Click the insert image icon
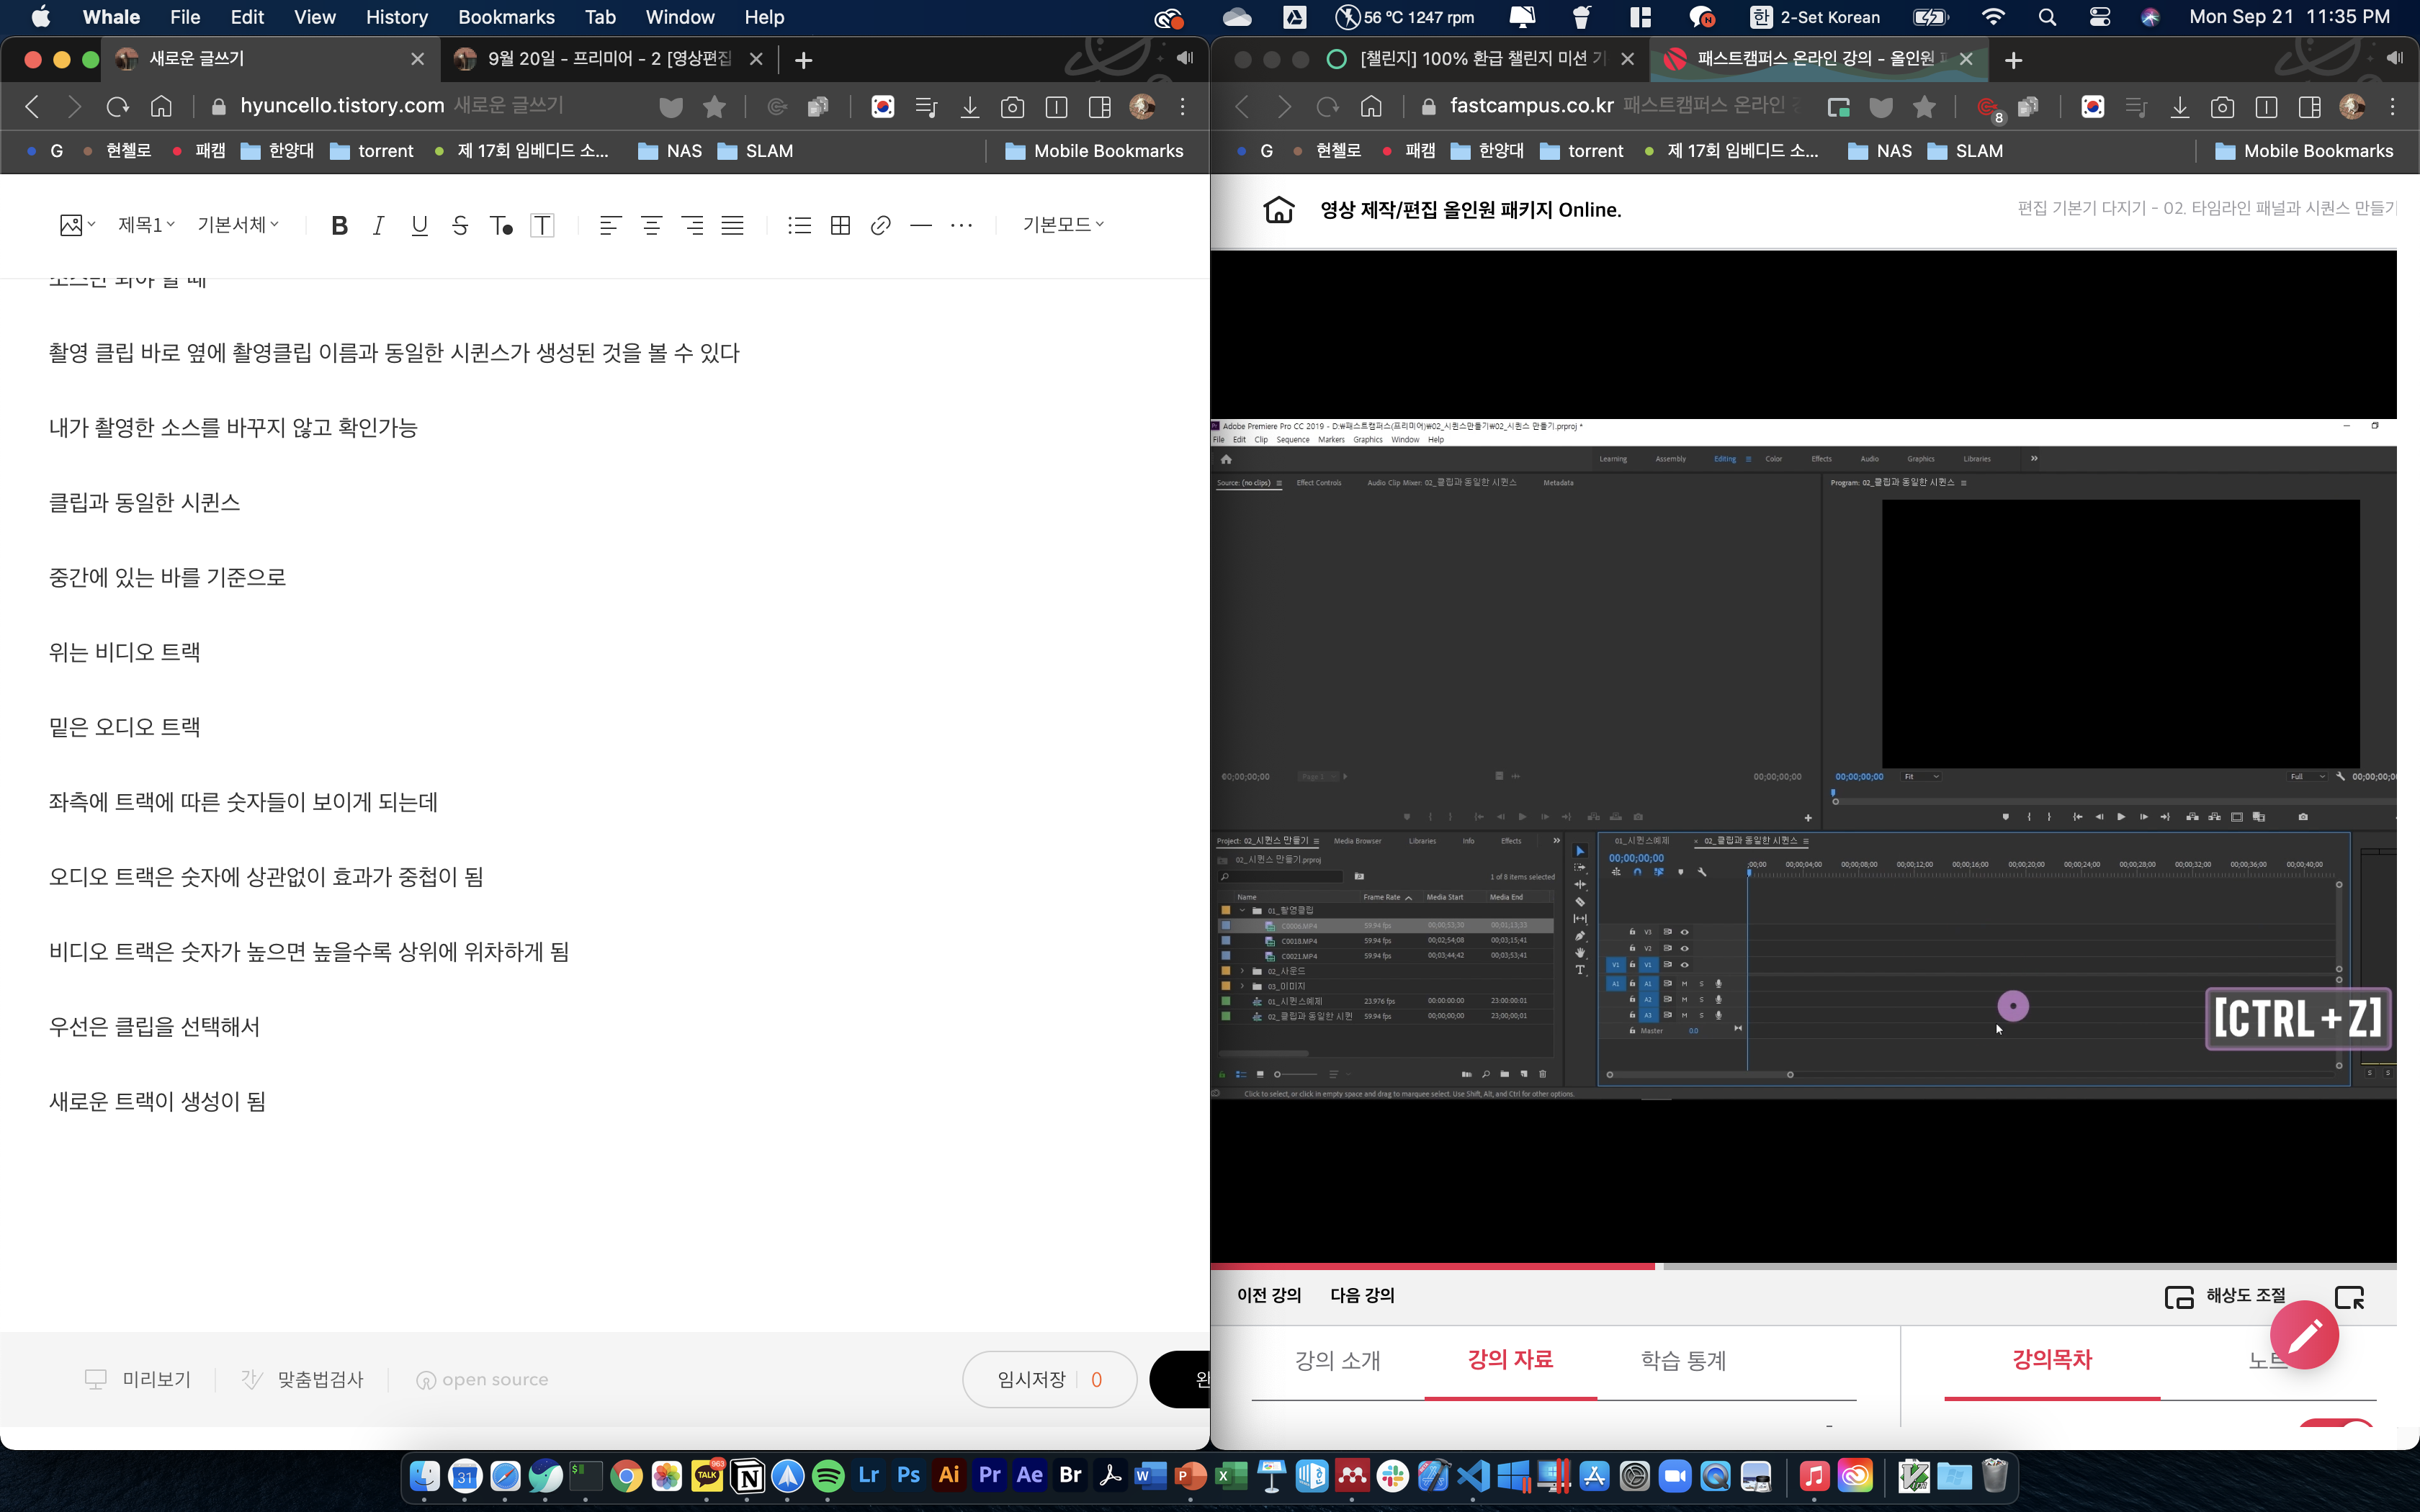Viewport: 2420px width, 1512px height. coord(71,226)
